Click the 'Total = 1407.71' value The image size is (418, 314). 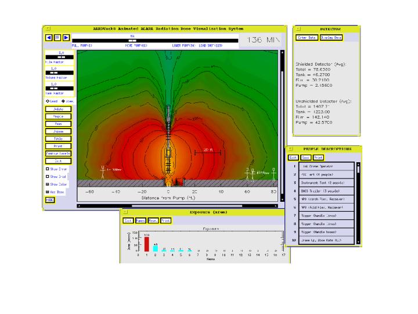pyautogui.click(x=313, y=106)
